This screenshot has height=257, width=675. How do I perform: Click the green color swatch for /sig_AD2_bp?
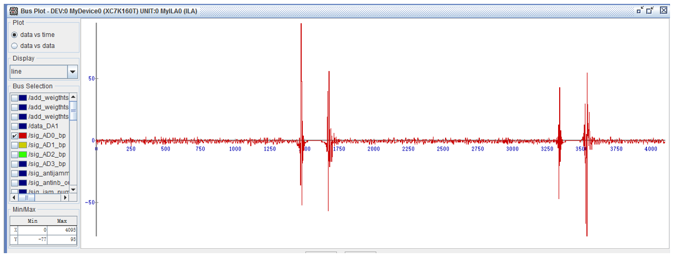pyautogui.click(x=23, y=154)
